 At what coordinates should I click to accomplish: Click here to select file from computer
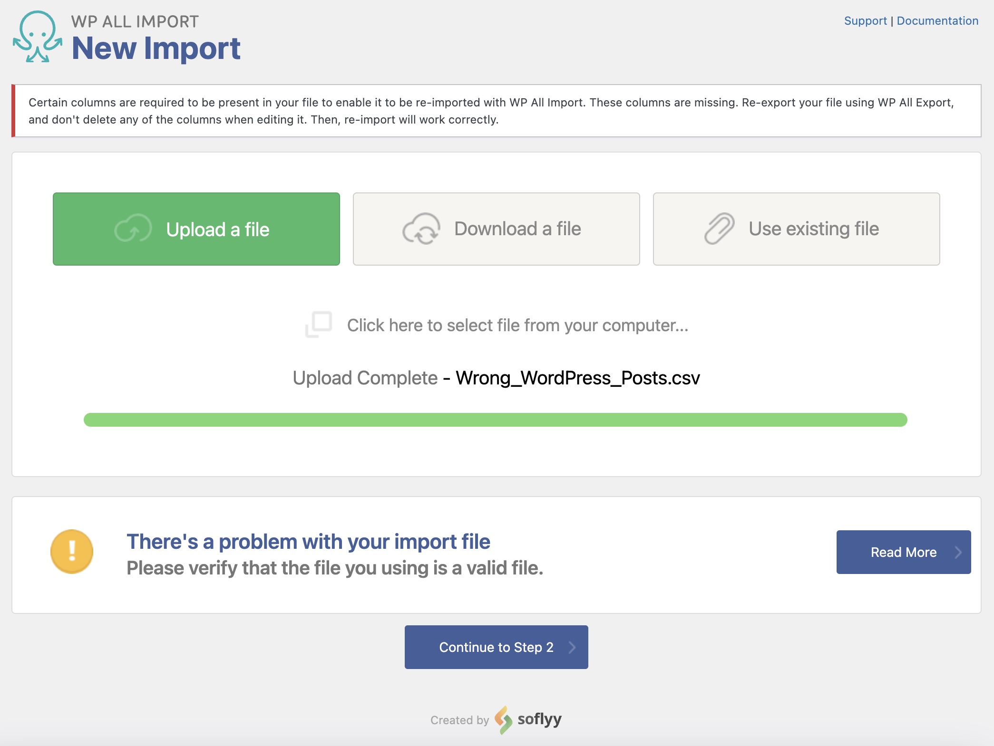(517, 325)
